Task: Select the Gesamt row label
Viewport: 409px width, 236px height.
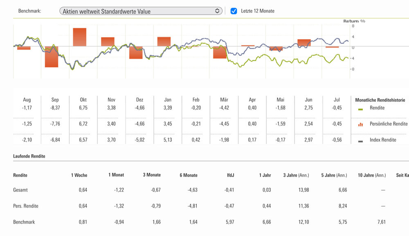Action: 20,190
